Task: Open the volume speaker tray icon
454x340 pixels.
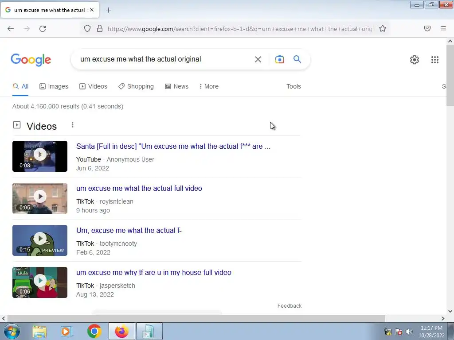Action: (409, 332)
